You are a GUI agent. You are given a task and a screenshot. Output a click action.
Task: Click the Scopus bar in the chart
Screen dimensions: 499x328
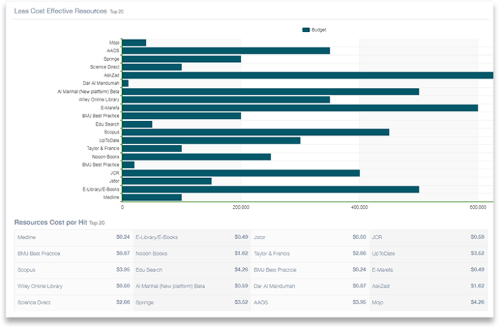click(256, 132)
